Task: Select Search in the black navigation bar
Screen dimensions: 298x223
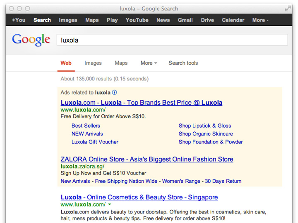Action: pos(42,20)
